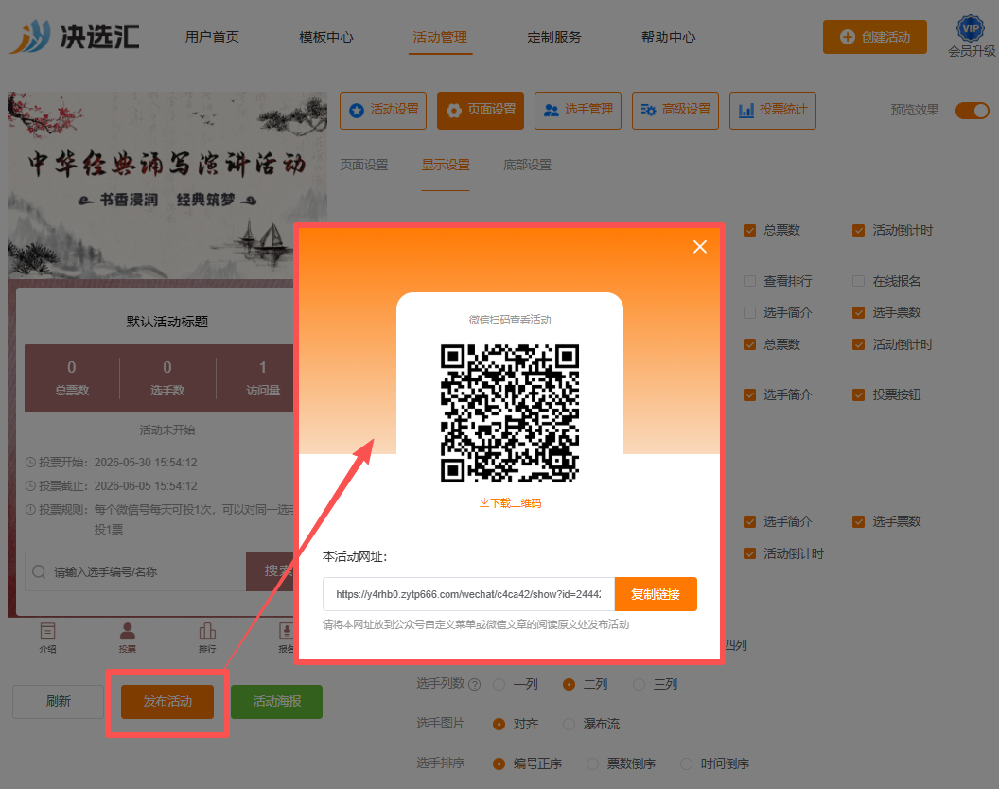Viewport: 999px width, 789px height.
Task: Copy link with 复制链接 button
Action: coord(656,594)
